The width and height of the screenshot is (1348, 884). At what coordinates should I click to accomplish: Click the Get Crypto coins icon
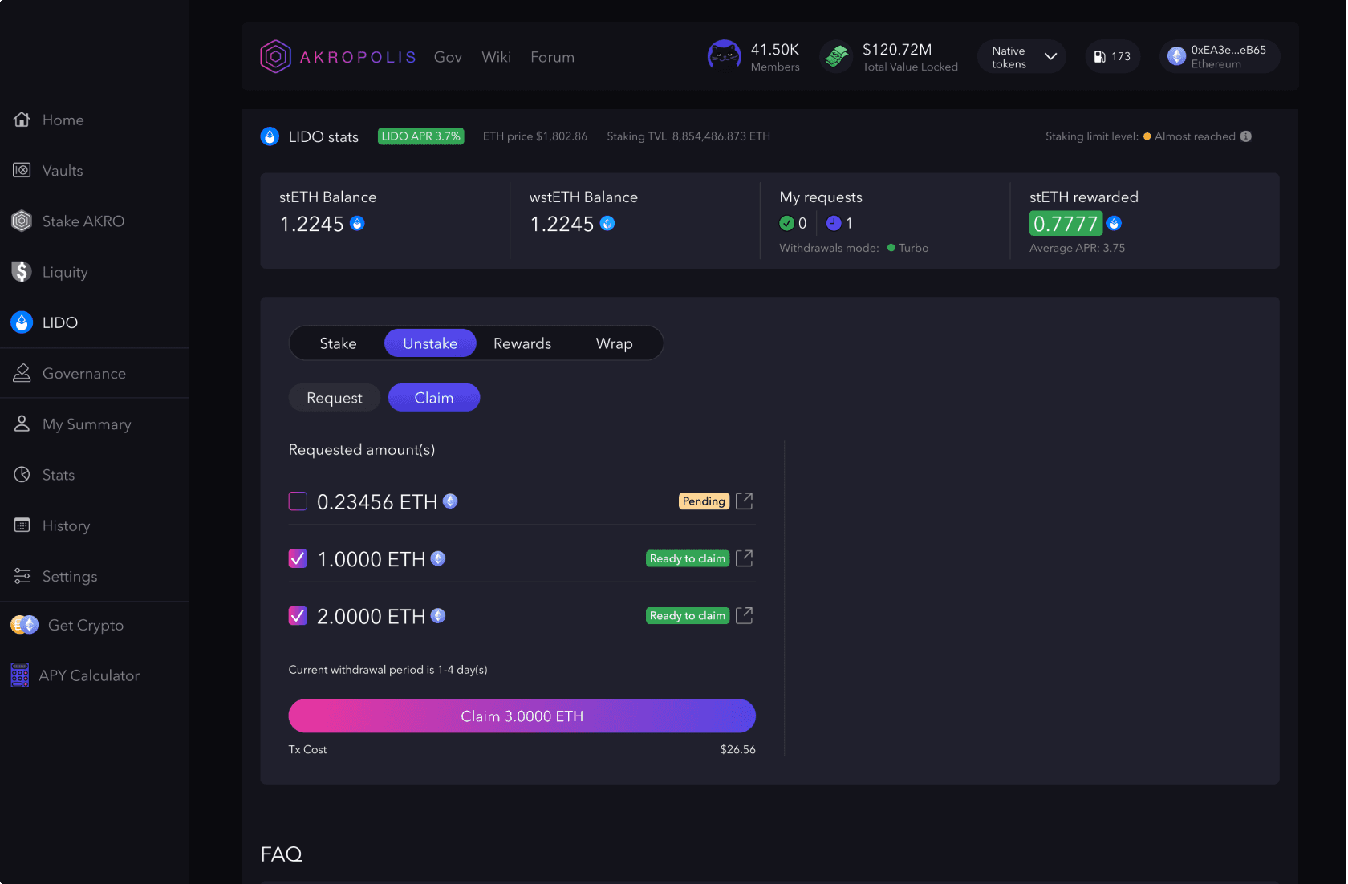(x=25, y=625)
